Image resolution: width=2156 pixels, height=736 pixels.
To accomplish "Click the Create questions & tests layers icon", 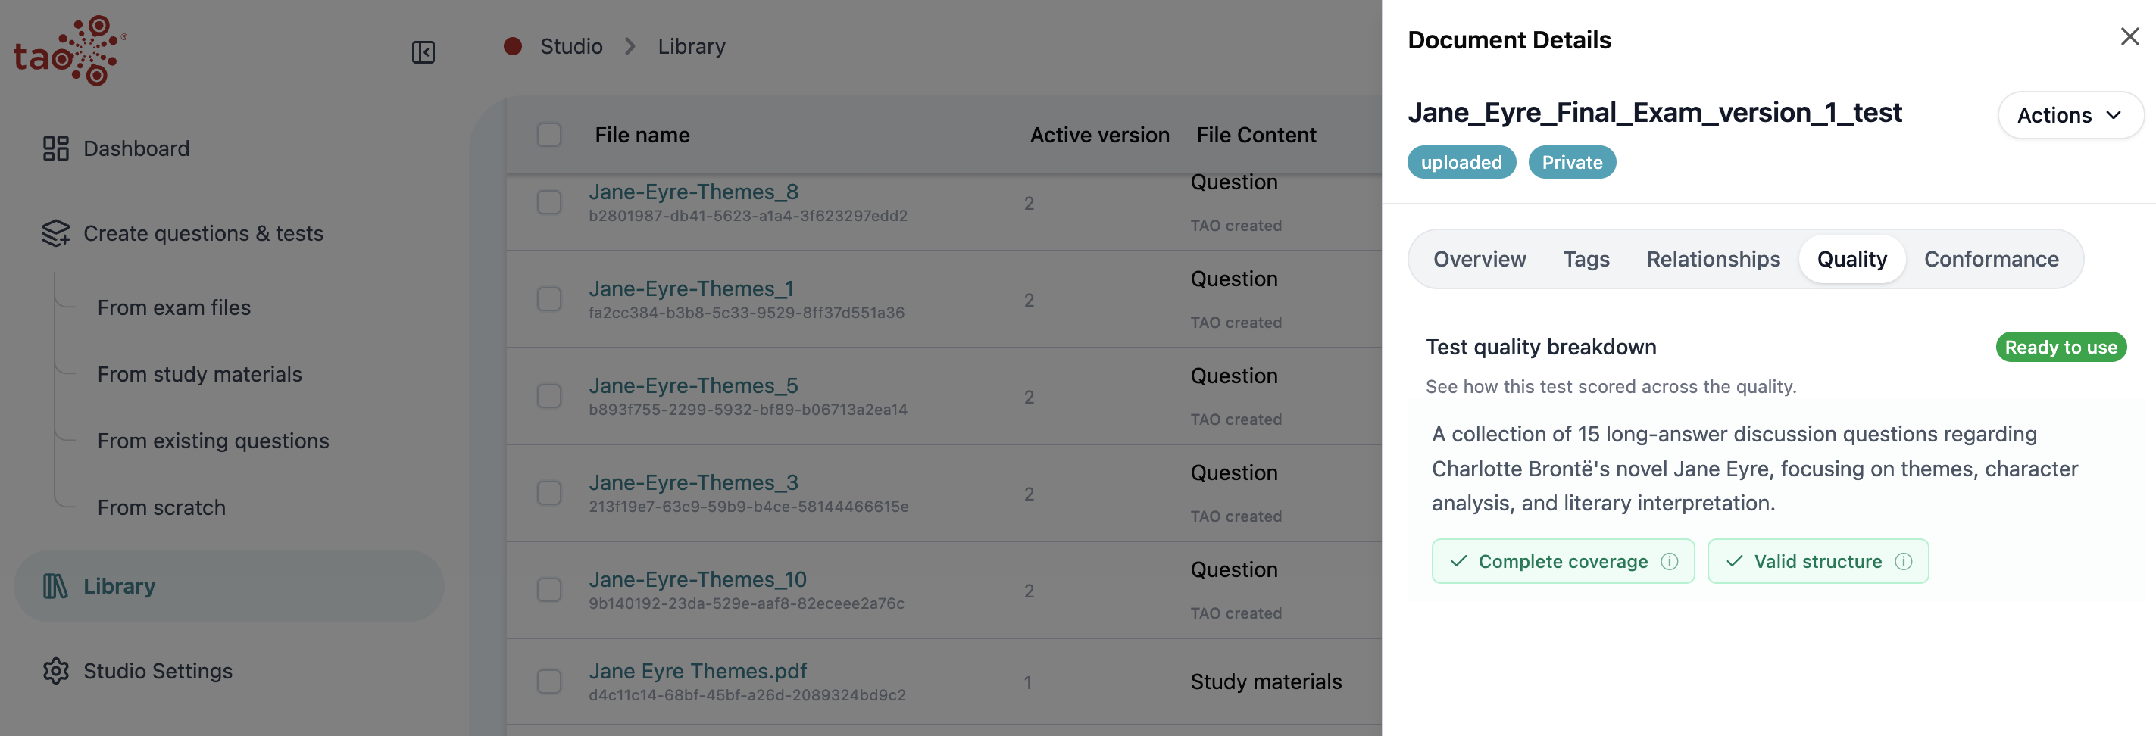I will point(55,233).
